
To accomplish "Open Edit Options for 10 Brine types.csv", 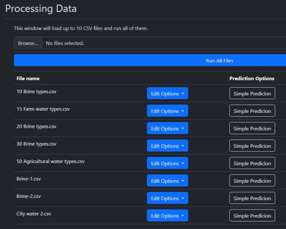I will tap(167, 93).
